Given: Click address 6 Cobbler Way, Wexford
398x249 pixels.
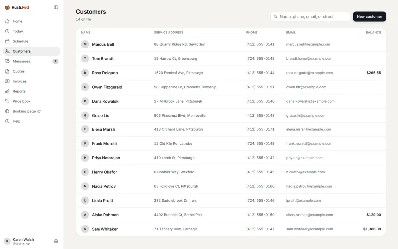Looking at the screenshot, I should click(174, 172).
